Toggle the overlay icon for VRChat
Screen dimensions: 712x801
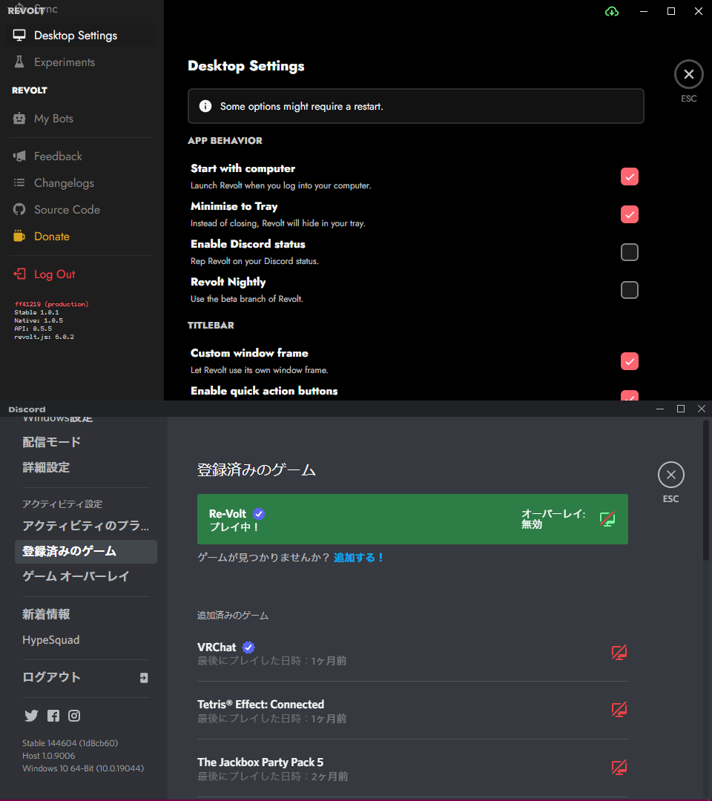click(x=619, y=652)
